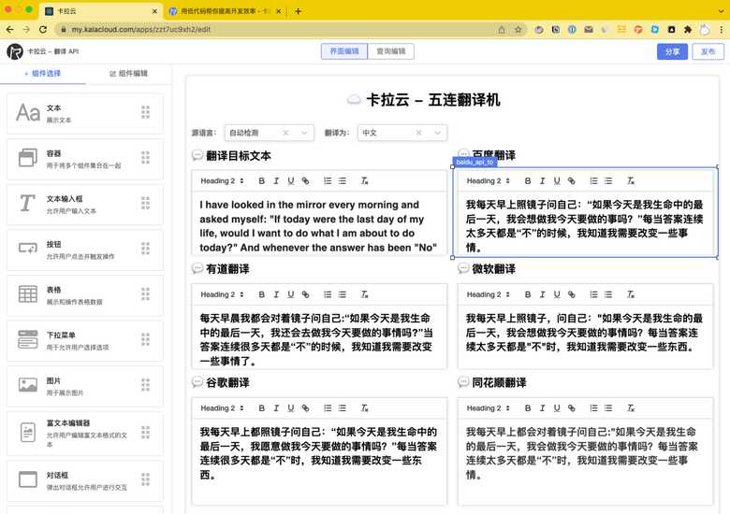The image size is (730, 514).
Task: Switch to the first 卡拉云 browser tab
Action: click(100, 11)
